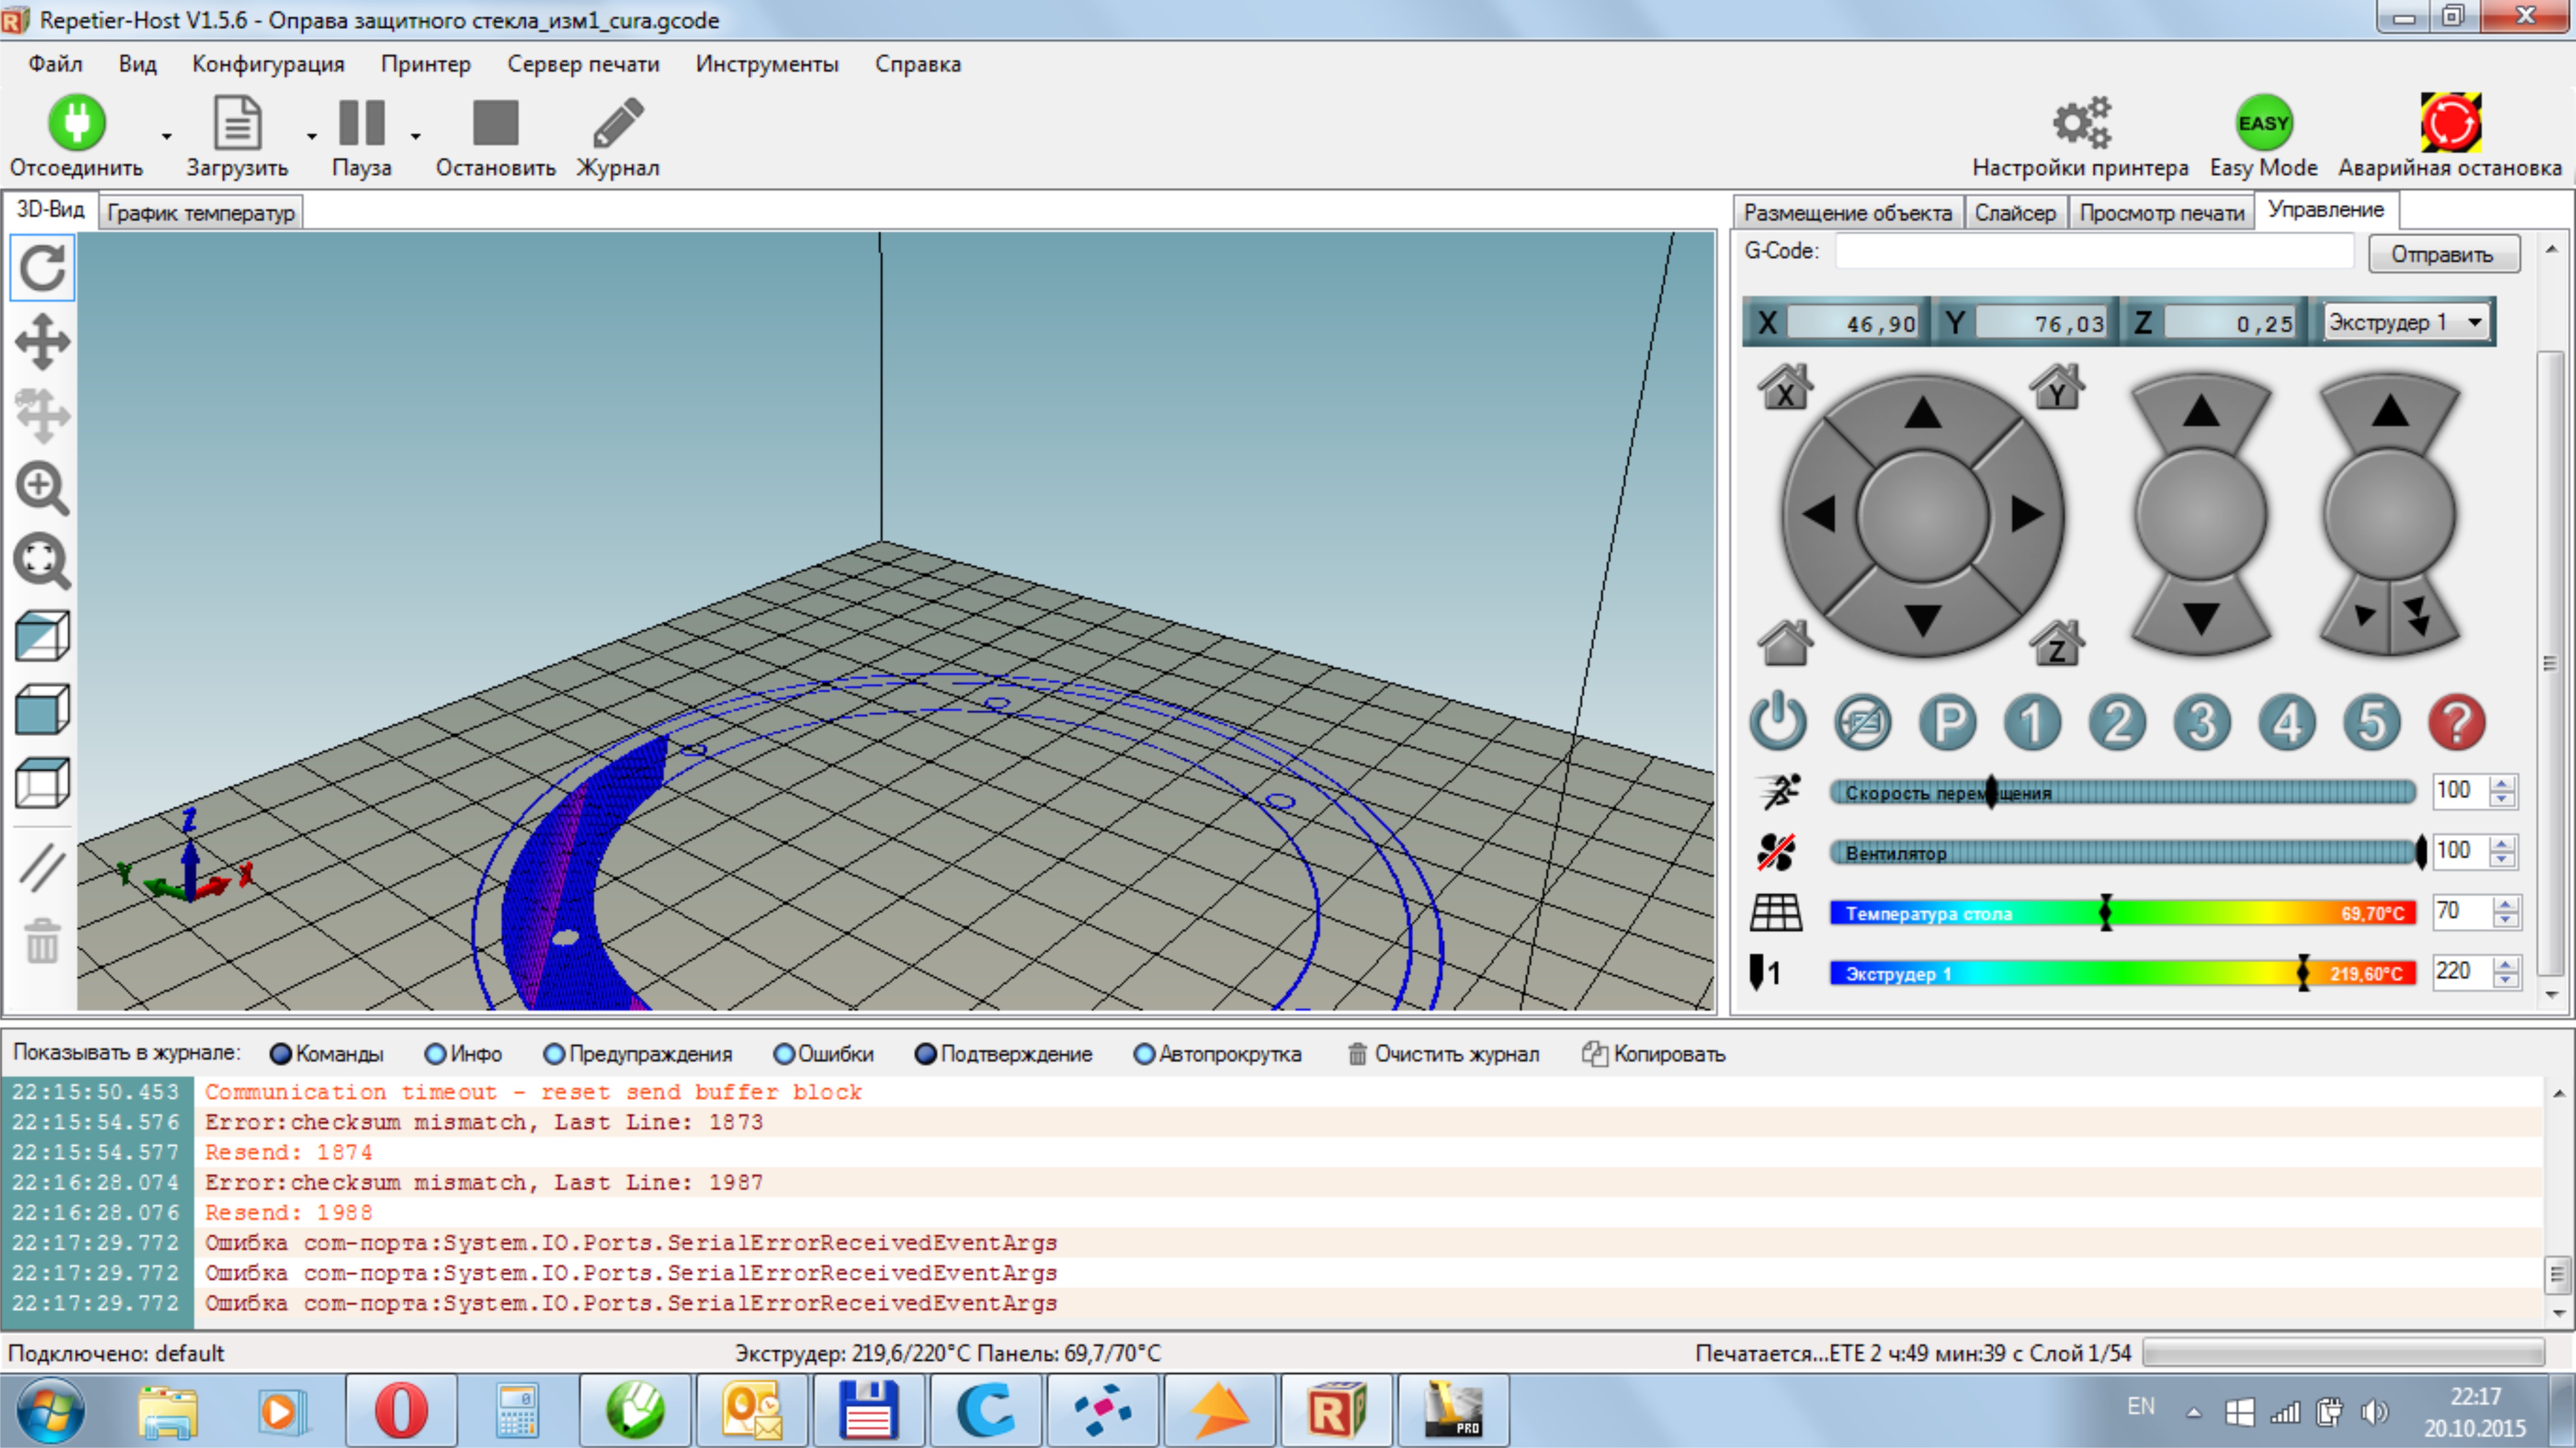This screenshot has height=1448, width=2576.
Task: Open the Configuration menu
Action: [268, 64]
